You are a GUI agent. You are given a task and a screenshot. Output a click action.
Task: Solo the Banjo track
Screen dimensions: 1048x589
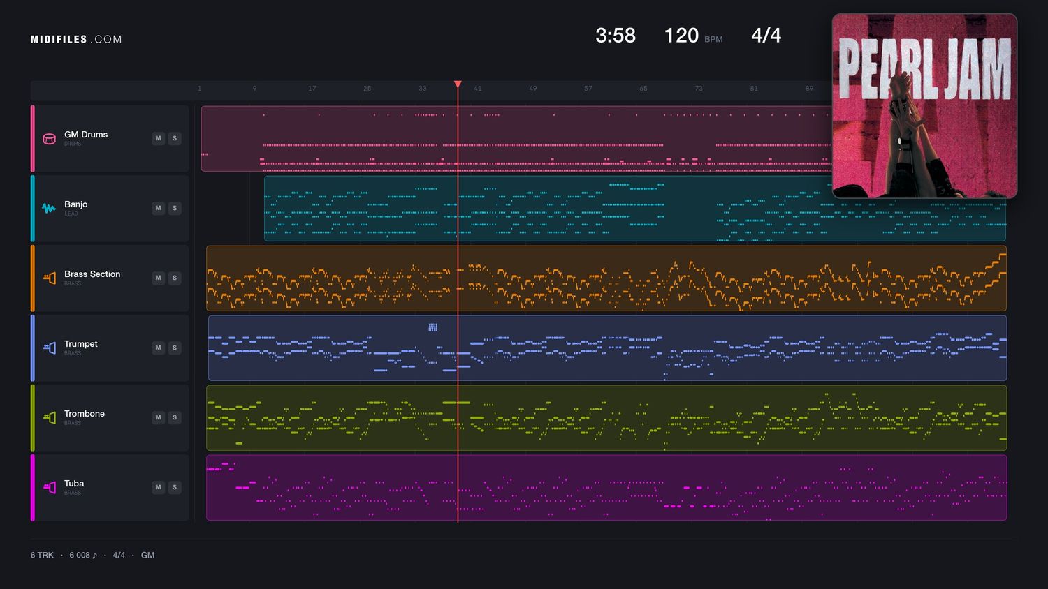[x=175, y=208]
